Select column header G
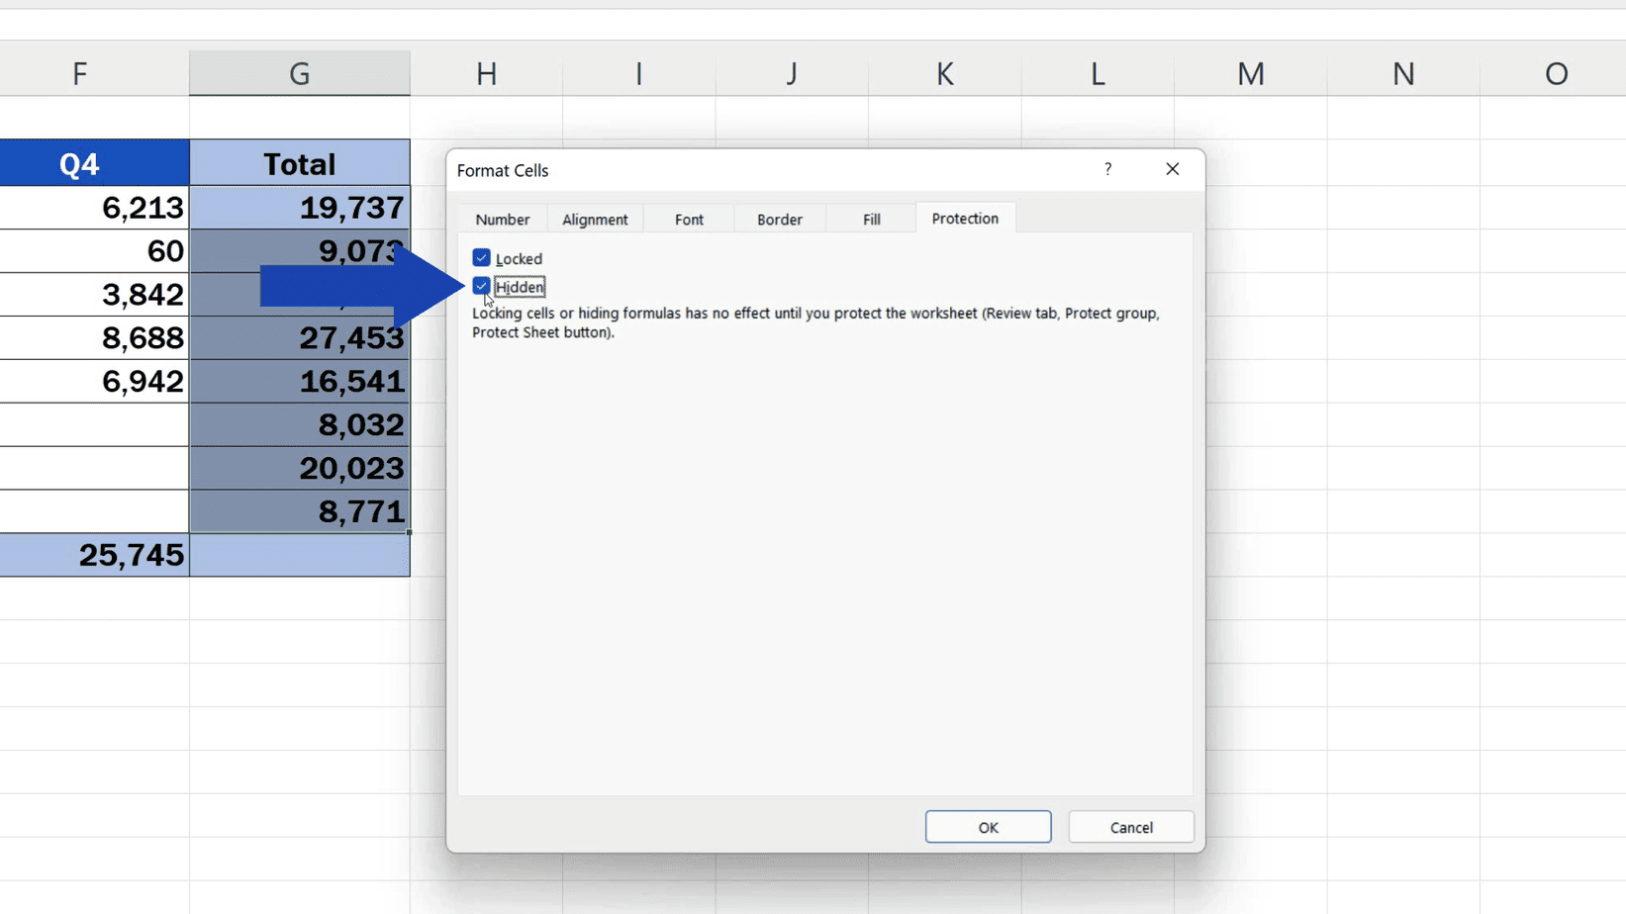 tap(299, 72)
